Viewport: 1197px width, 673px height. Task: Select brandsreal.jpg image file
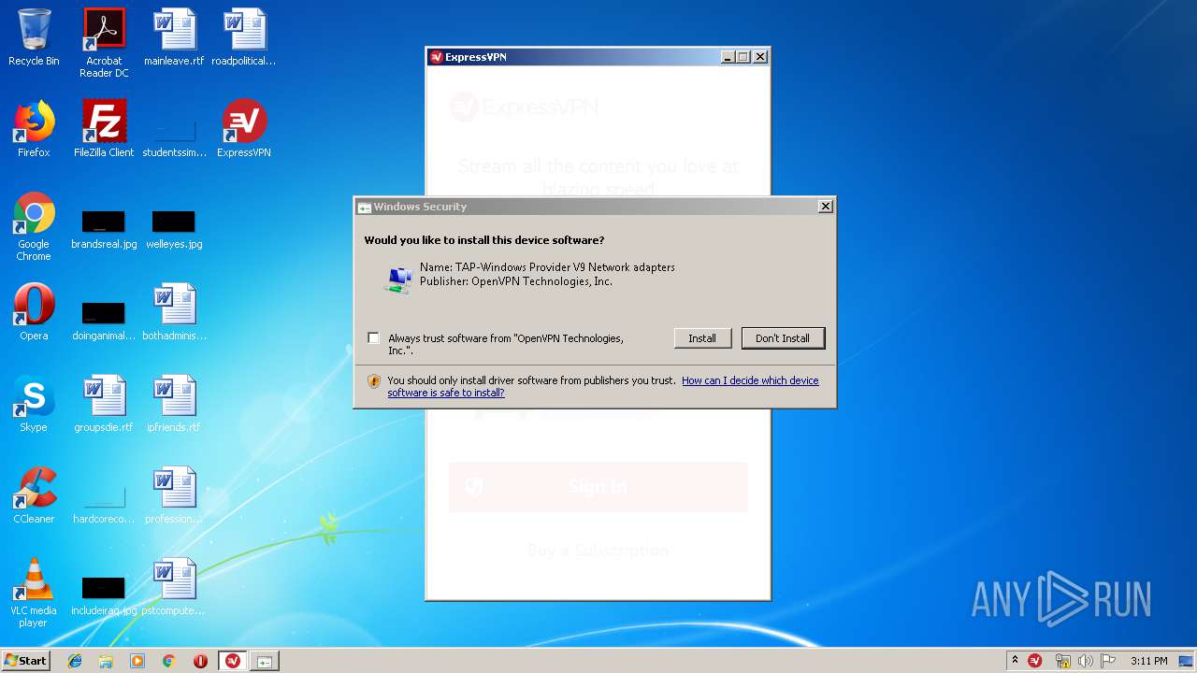(104, 229)
